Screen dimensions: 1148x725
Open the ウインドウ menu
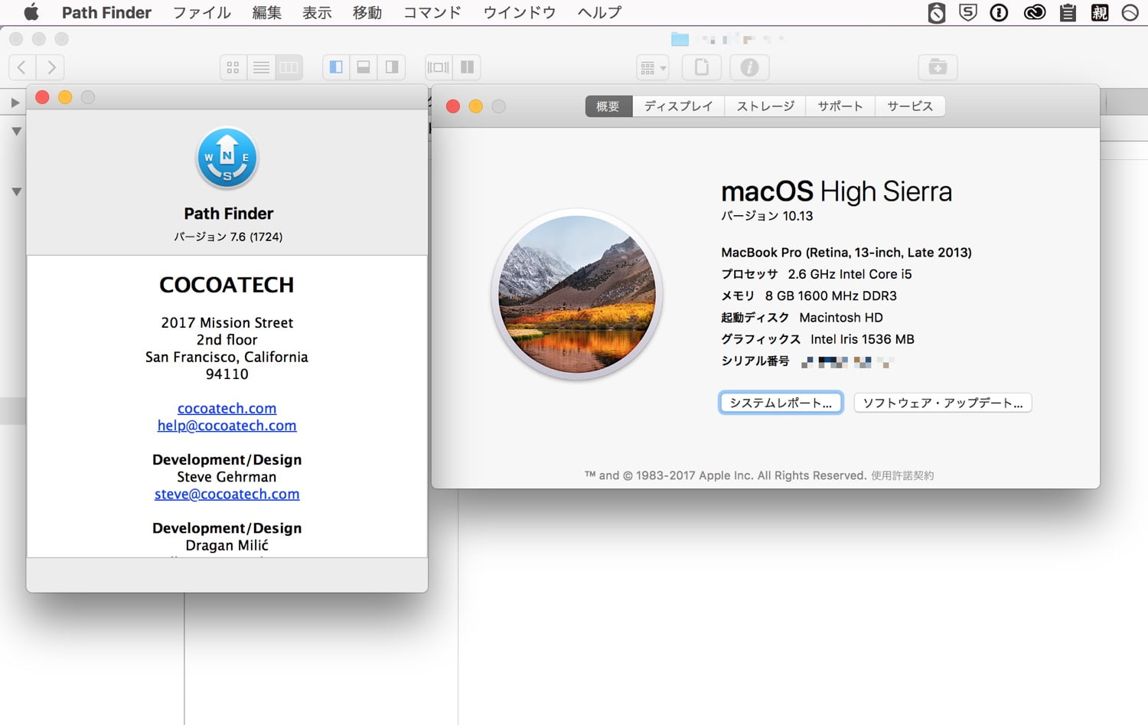(x=520, y=12)
